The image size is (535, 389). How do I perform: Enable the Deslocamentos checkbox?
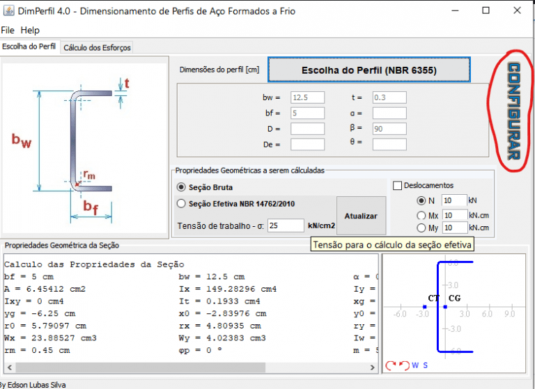click(397, 186)
